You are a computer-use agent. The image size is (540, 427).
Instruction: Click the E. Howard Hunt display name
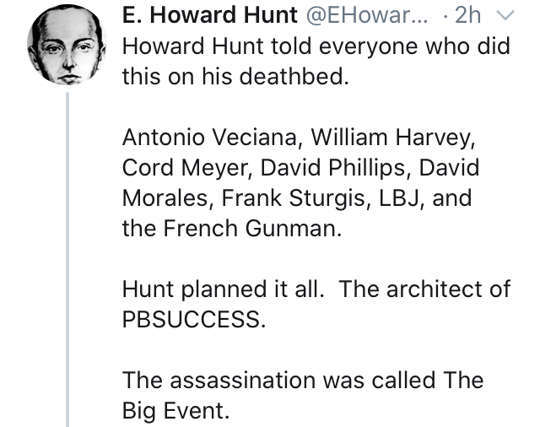tap(210, 15)
